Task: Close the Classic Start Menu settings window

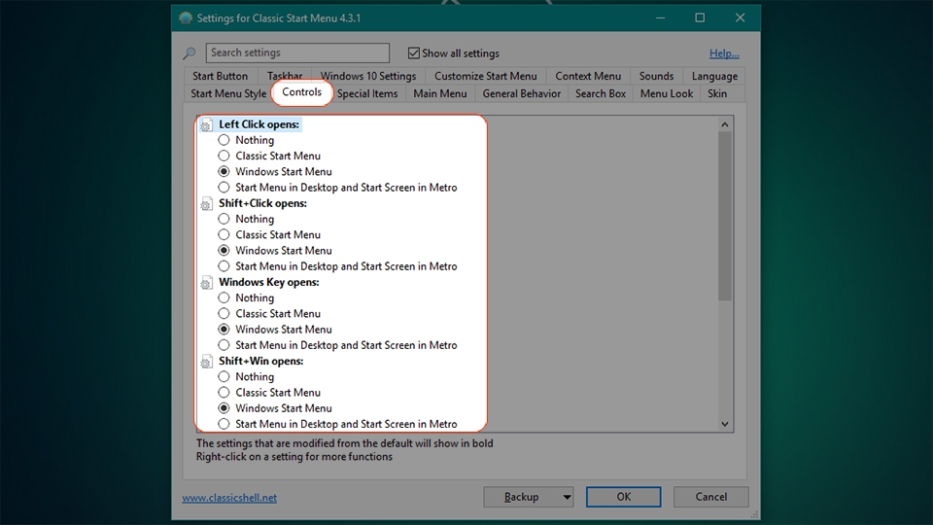Action: (740, 17)
